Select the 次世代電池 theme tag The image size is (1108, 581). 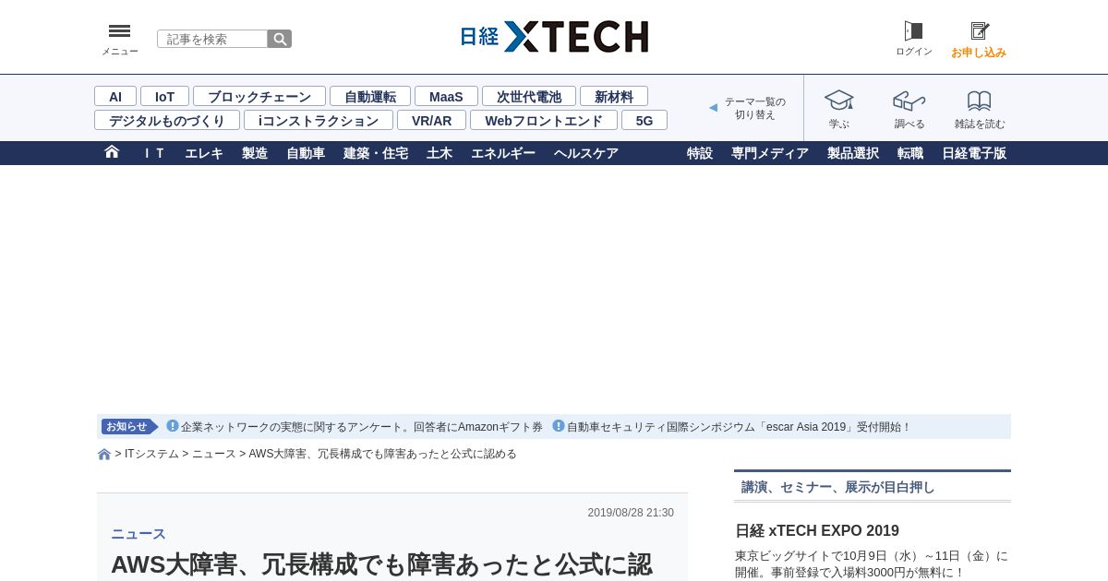click(529, 96)
